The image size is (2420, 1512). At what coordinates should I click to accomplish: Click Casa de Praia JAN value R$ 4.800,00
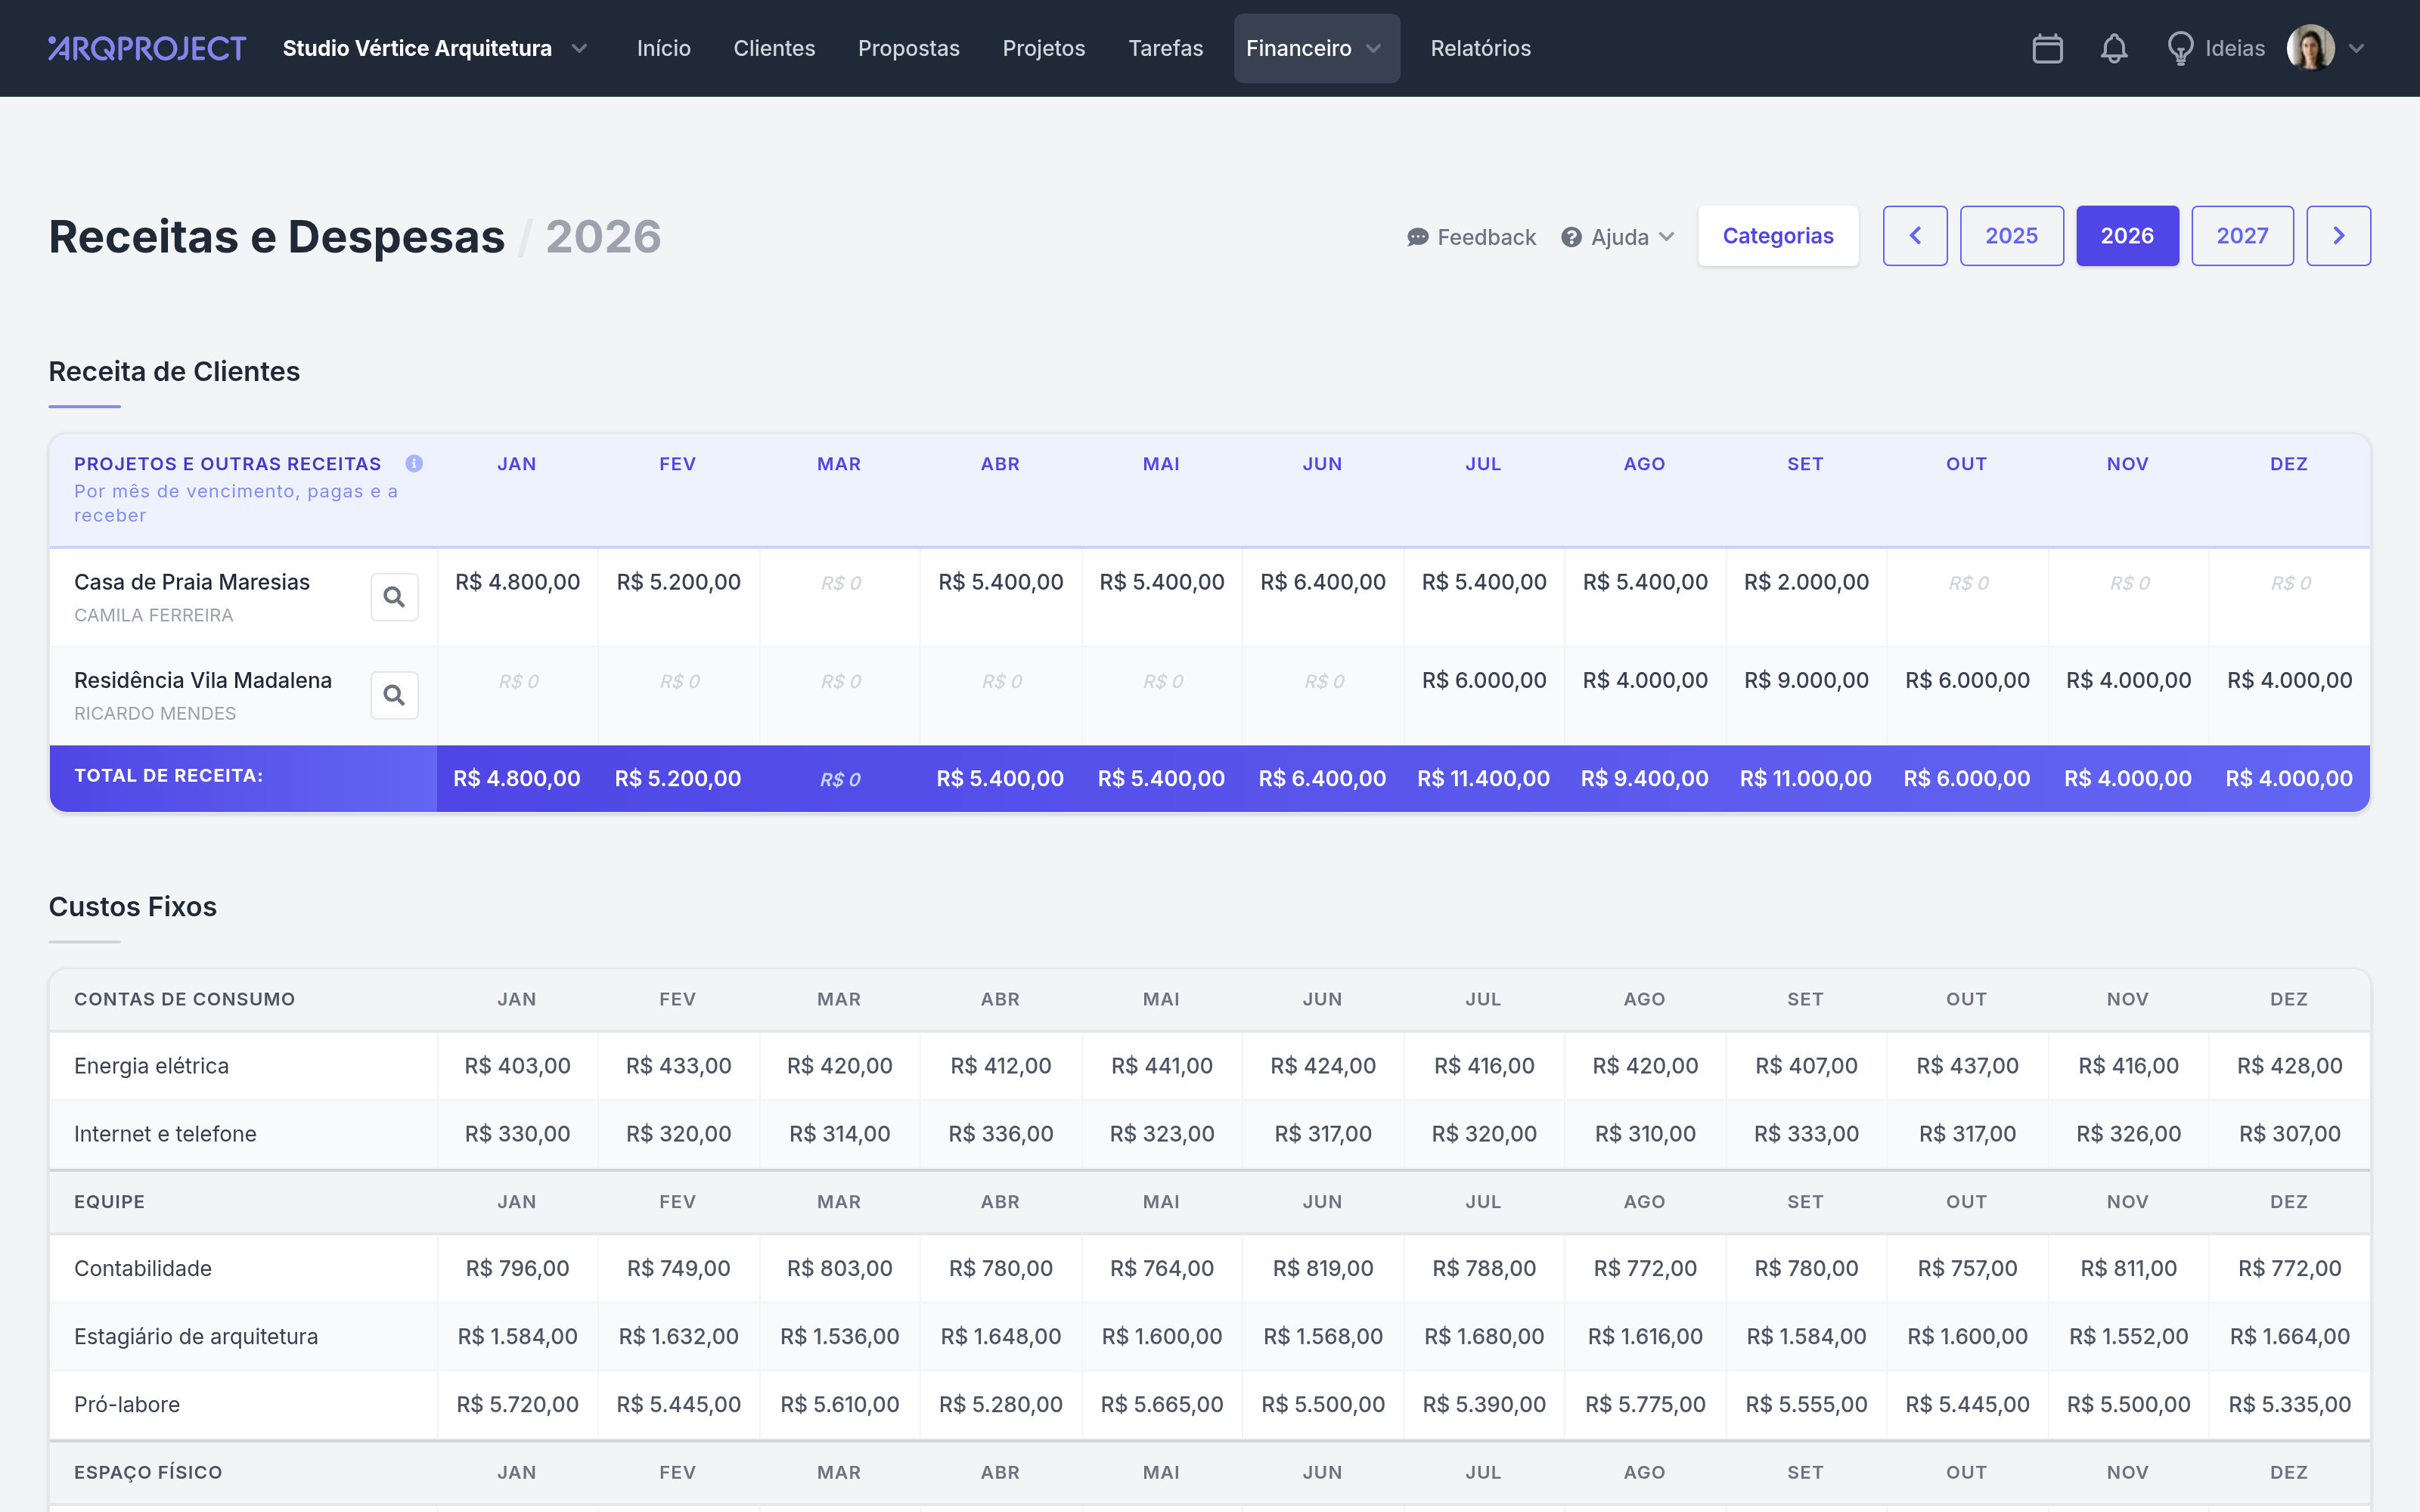(x=517, y=582)
